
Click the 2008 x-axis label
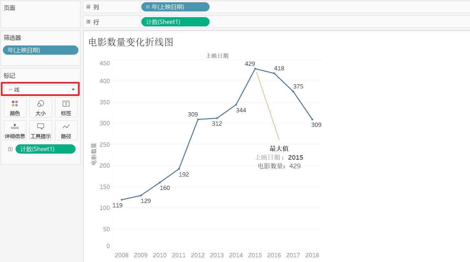click(x=122, y=255)
